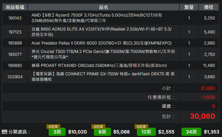Select the 華碩 PROART-RTX4060-O8G item
Screen dimensions: 222x137
click(x=99, y=65)
